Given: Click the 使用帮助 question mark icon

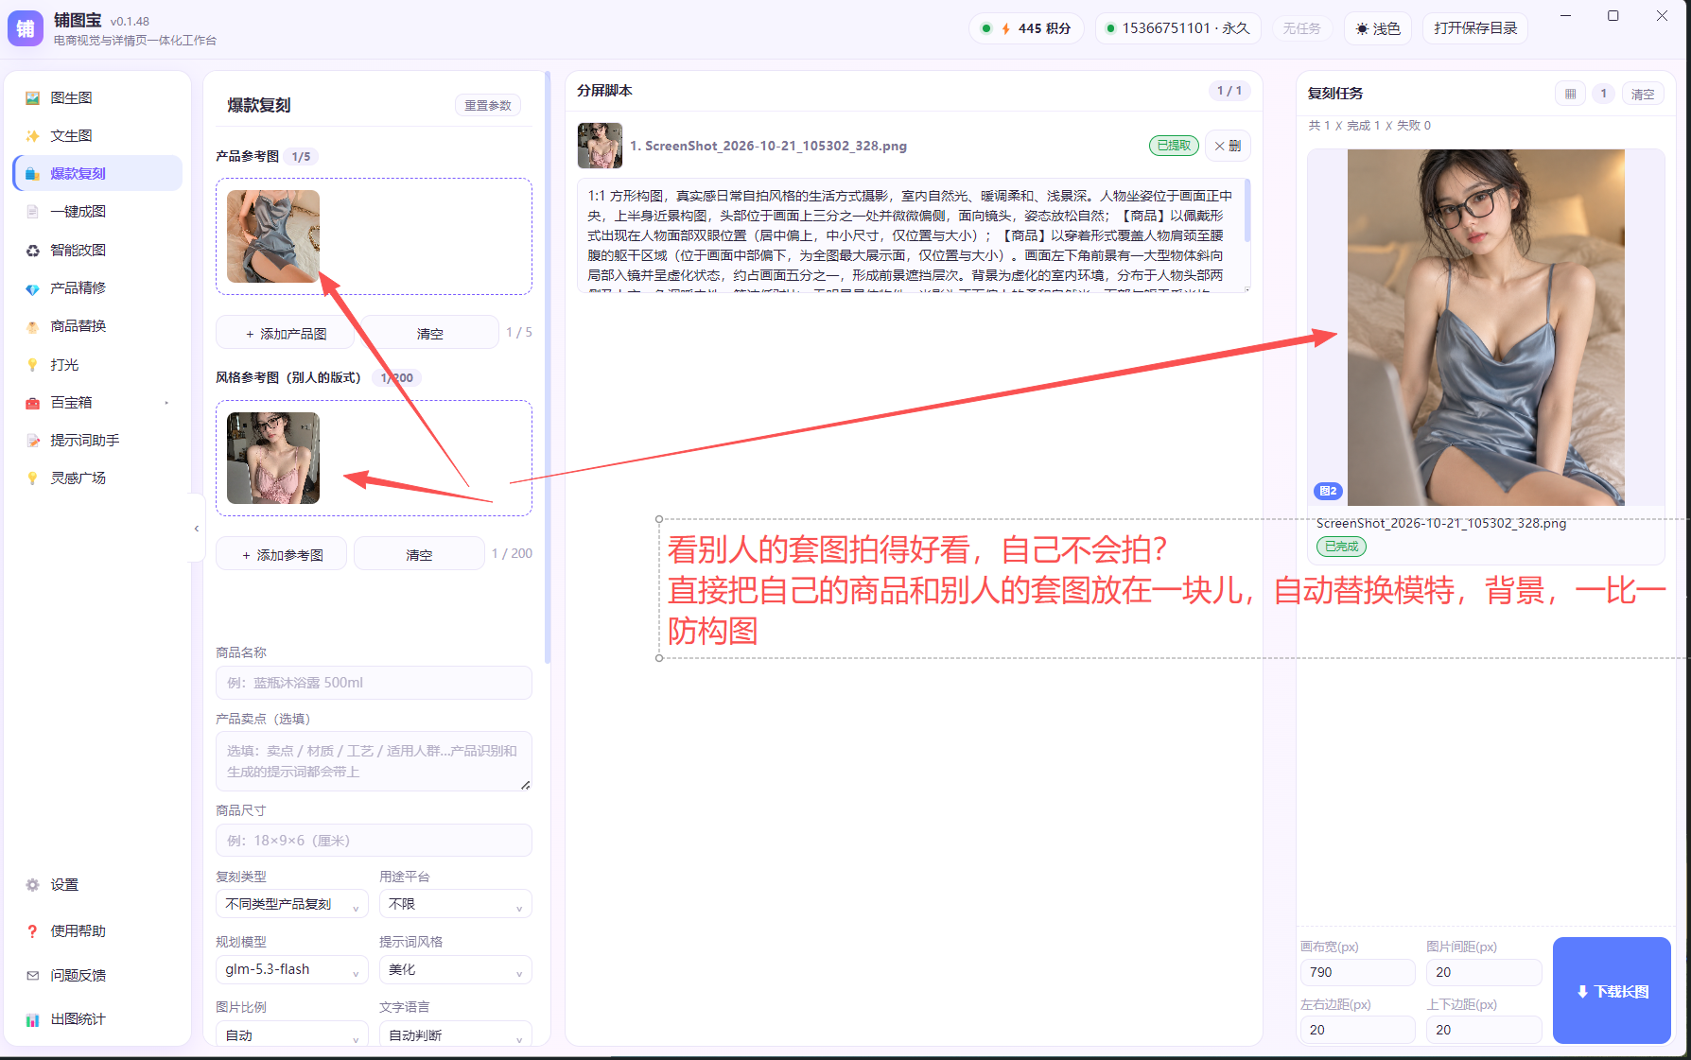Looking at the screenshot, I should coord(32,931).
